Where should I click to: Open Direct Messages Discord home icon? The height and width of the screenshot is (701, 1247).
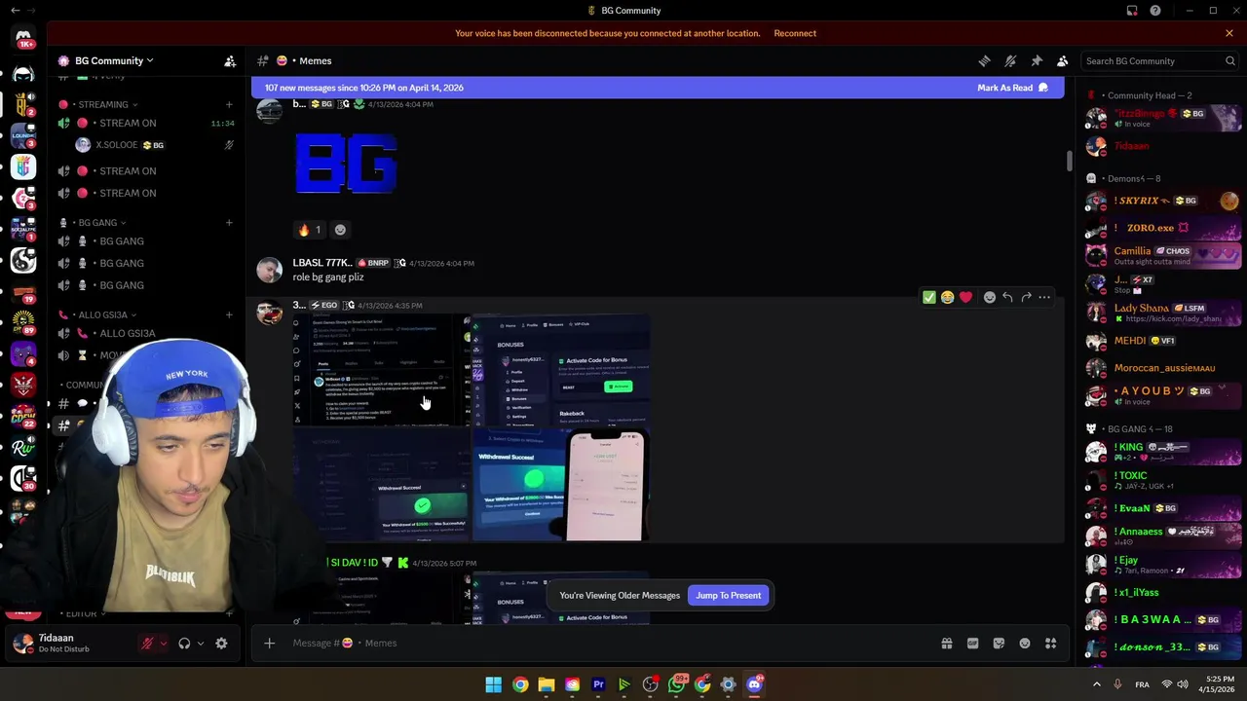tap(23, 37)
